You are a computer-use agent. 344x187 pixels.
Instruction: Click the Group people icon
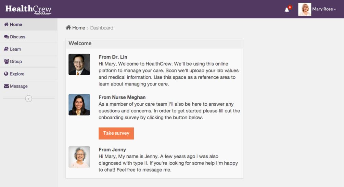point(7,62)
